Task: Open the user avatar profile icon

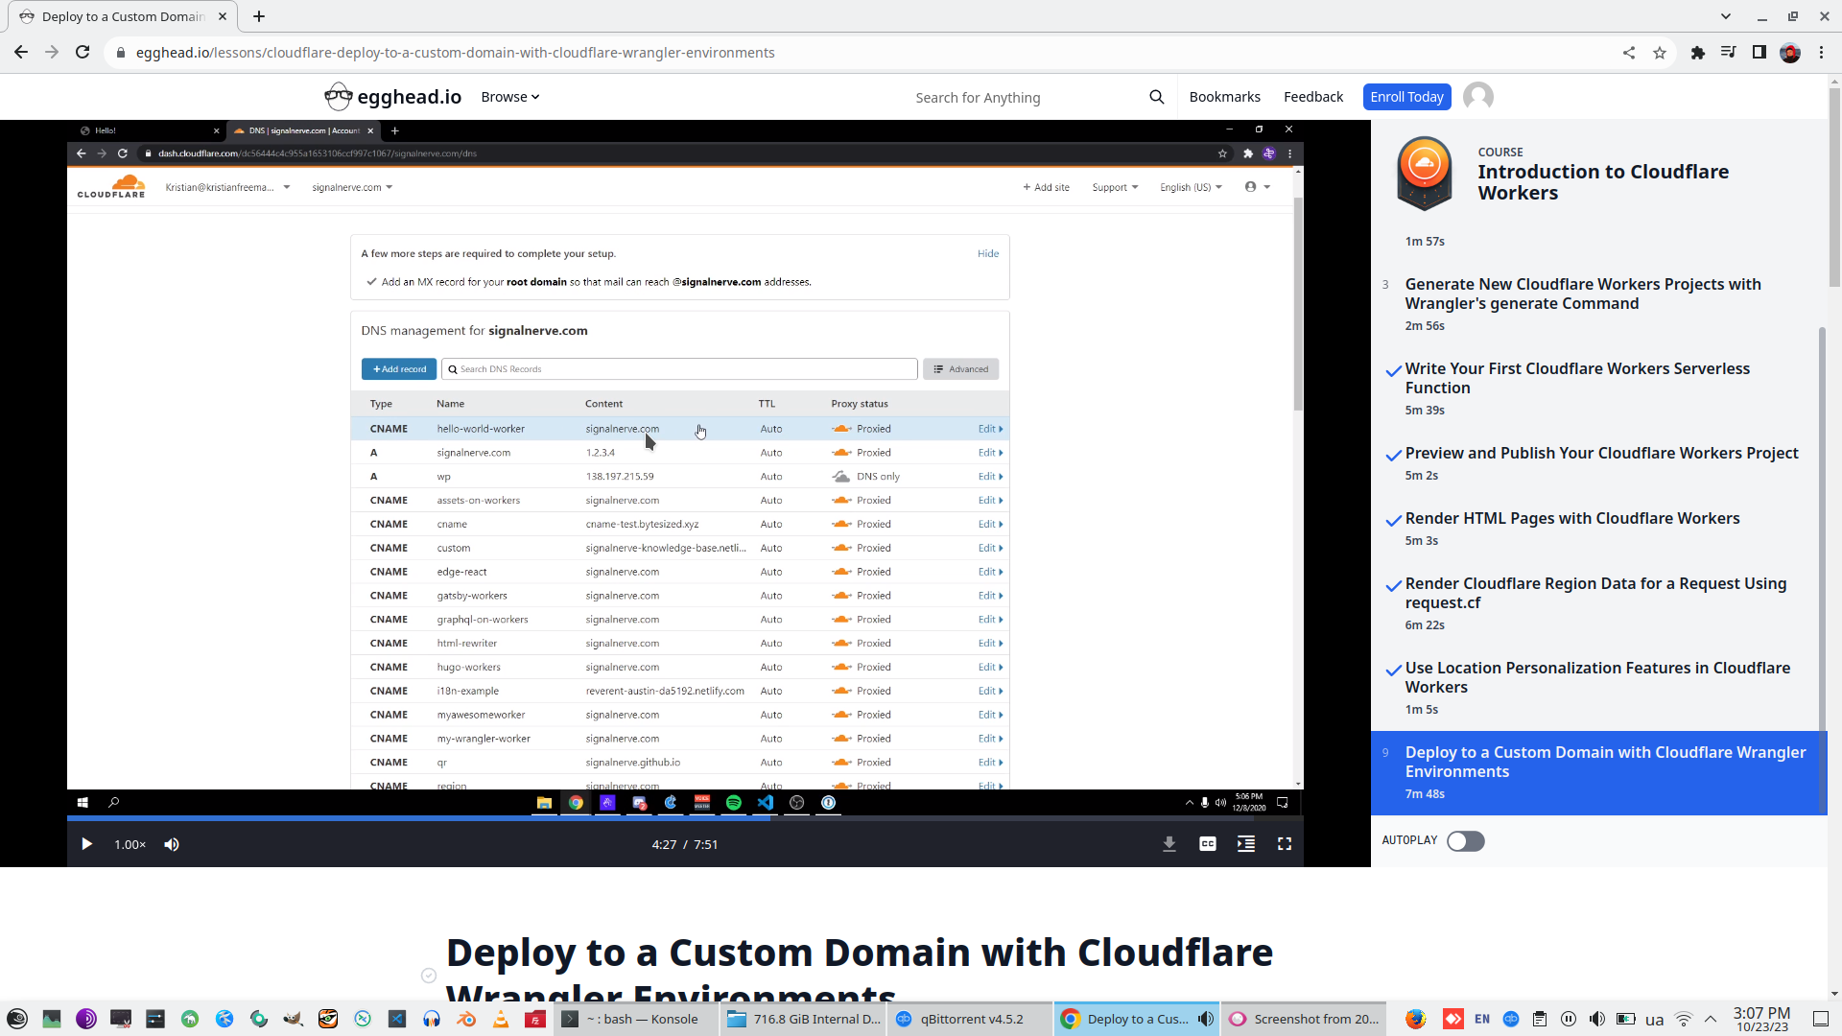Action: tap(1478, 97)
